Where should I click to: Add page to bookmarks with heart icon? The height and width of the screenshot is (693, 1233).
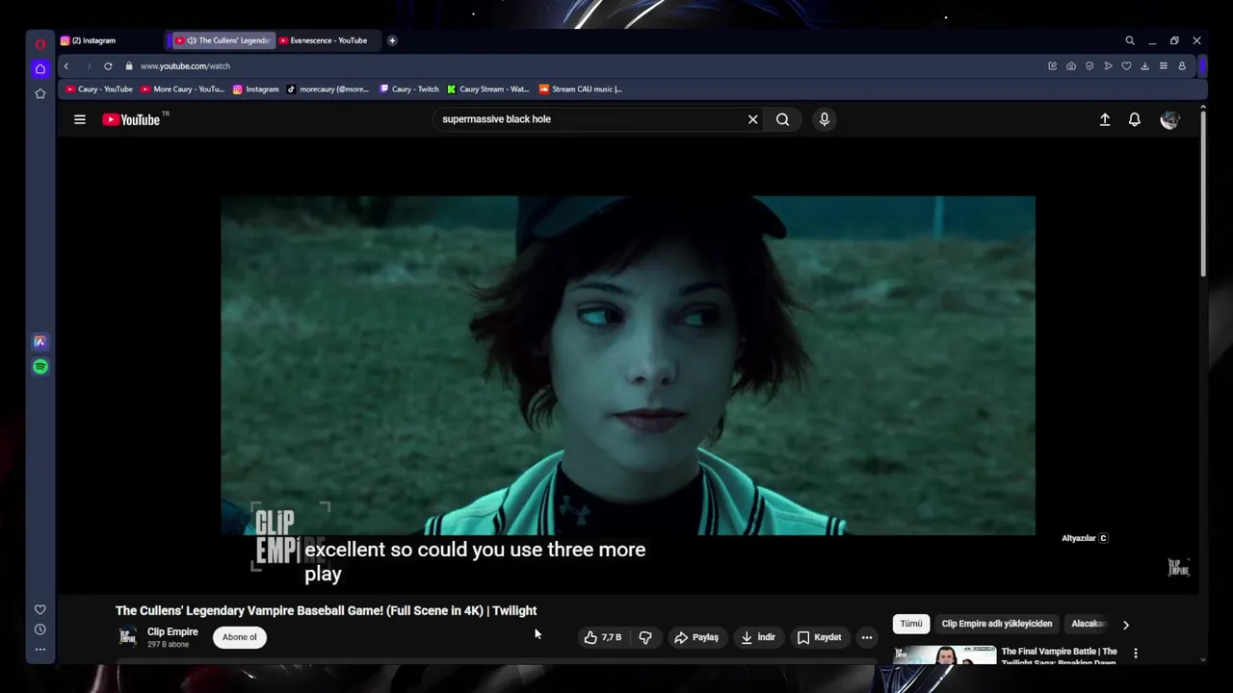tap(1126, 66)
